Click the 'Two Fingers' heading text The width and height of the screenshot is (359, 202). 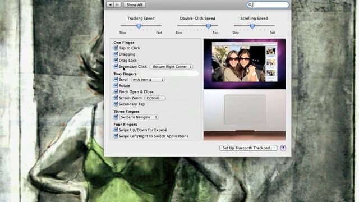coord(125,74)
